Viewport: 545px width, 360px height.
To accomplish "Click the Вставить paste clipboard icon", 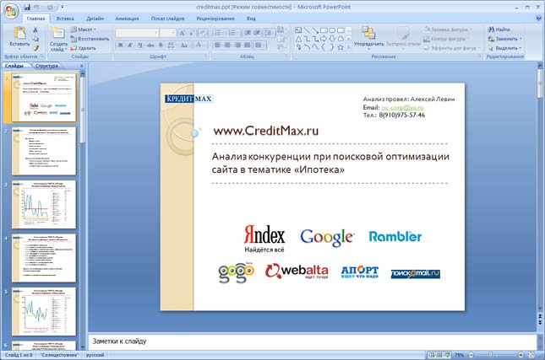I will pyautogui.click(x=19, y=33).
